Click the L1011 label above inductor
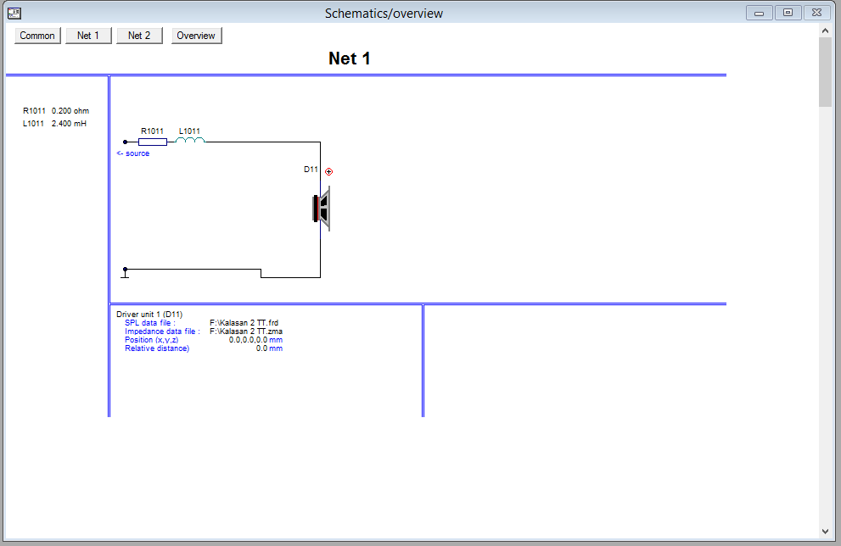 coord(189,131)
